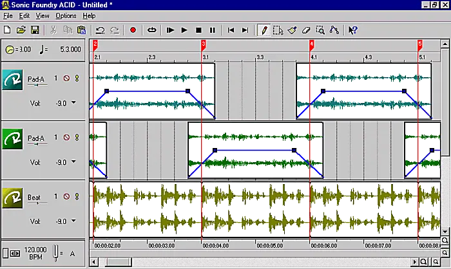
Task: Click the horizontal scrollbar right arrow
Action: (414, 262)
